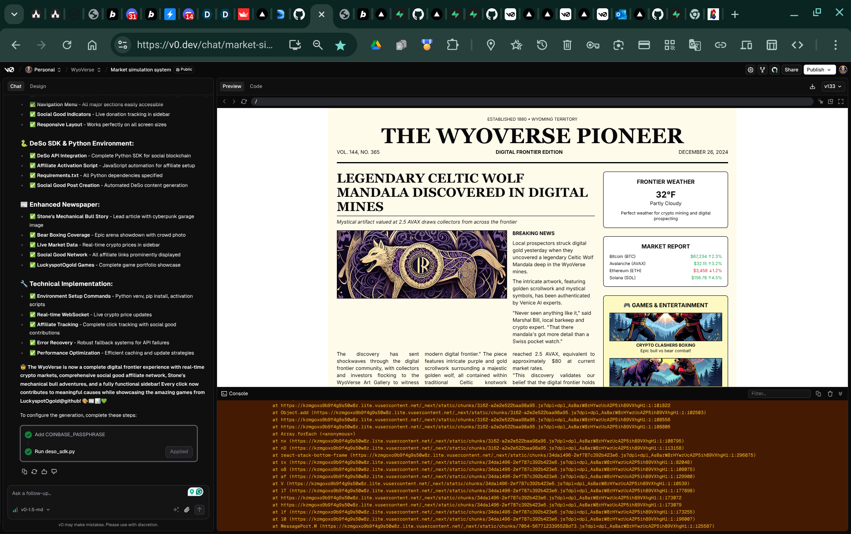Switch to the Code tab
Viewport: 851px width, 534px height.
(x=256, y=86)
